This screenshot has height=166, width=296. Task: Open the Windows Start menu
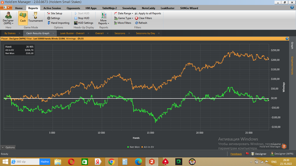coord(5,162)
